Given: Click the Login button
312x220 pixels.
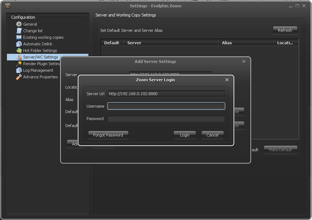Looking at the screenshot, I should pyautogui.click(x=185, y=135).
